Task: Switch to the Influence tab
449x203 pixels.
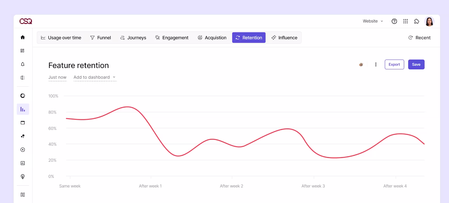Action: (x=284, y=38)
